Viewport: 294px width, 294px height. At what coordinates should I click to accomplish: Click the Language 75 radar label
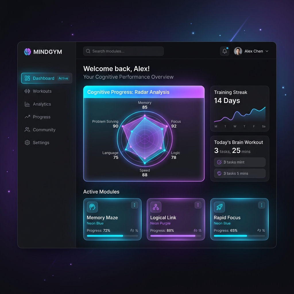[x=111, y=155]
